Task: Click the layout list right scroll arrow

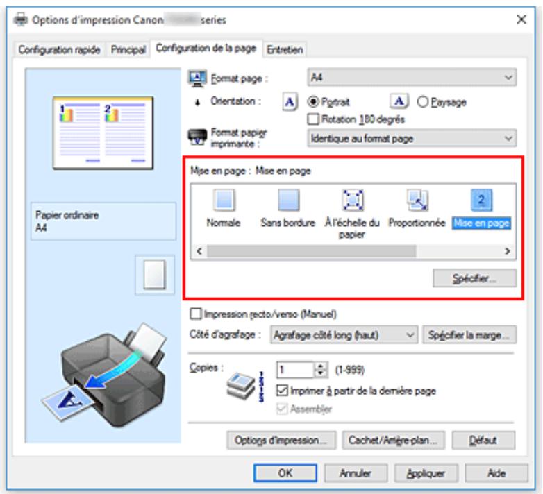Action: (x=508, y=251)
